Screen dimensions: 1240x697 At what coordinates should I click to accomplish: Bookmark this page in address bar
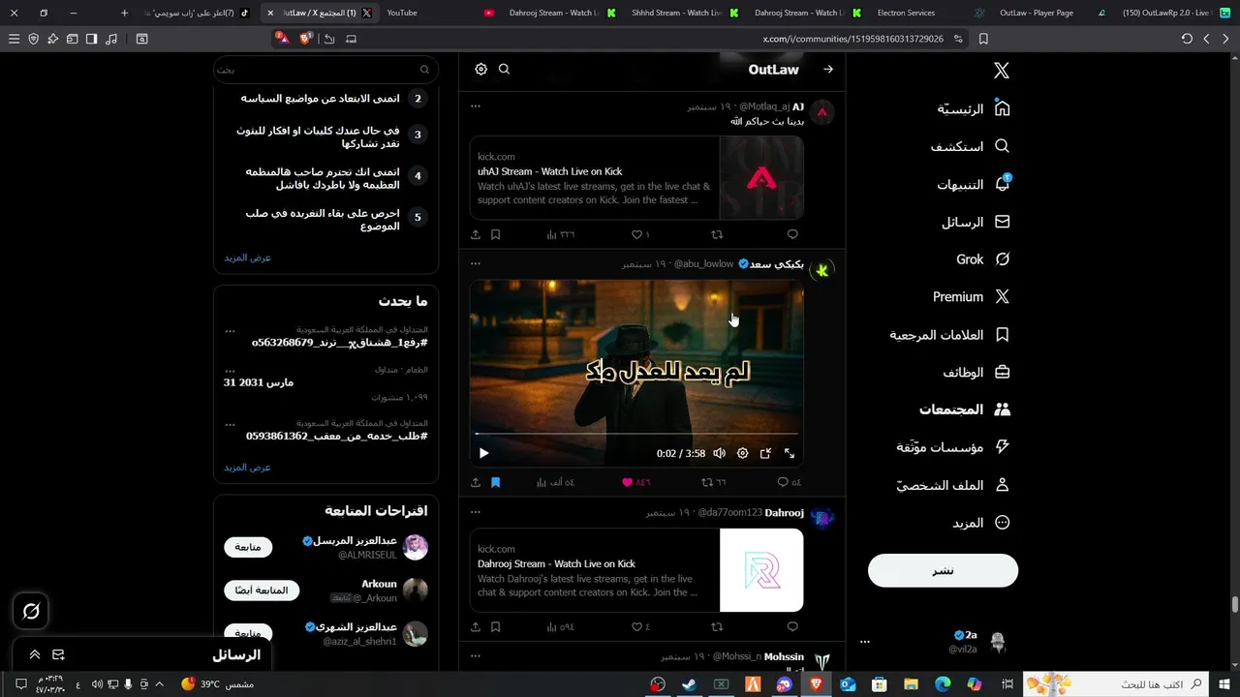click(x=983, y=39)
